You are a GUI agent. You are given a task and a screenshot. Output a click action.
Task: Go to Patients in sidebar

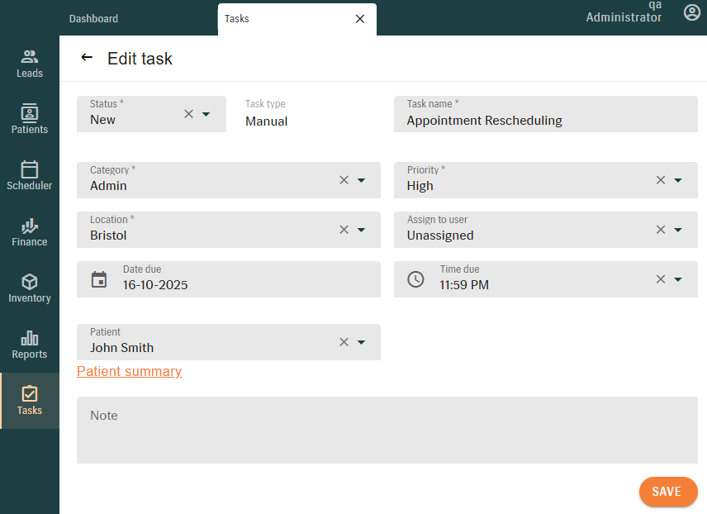(30, 113)
